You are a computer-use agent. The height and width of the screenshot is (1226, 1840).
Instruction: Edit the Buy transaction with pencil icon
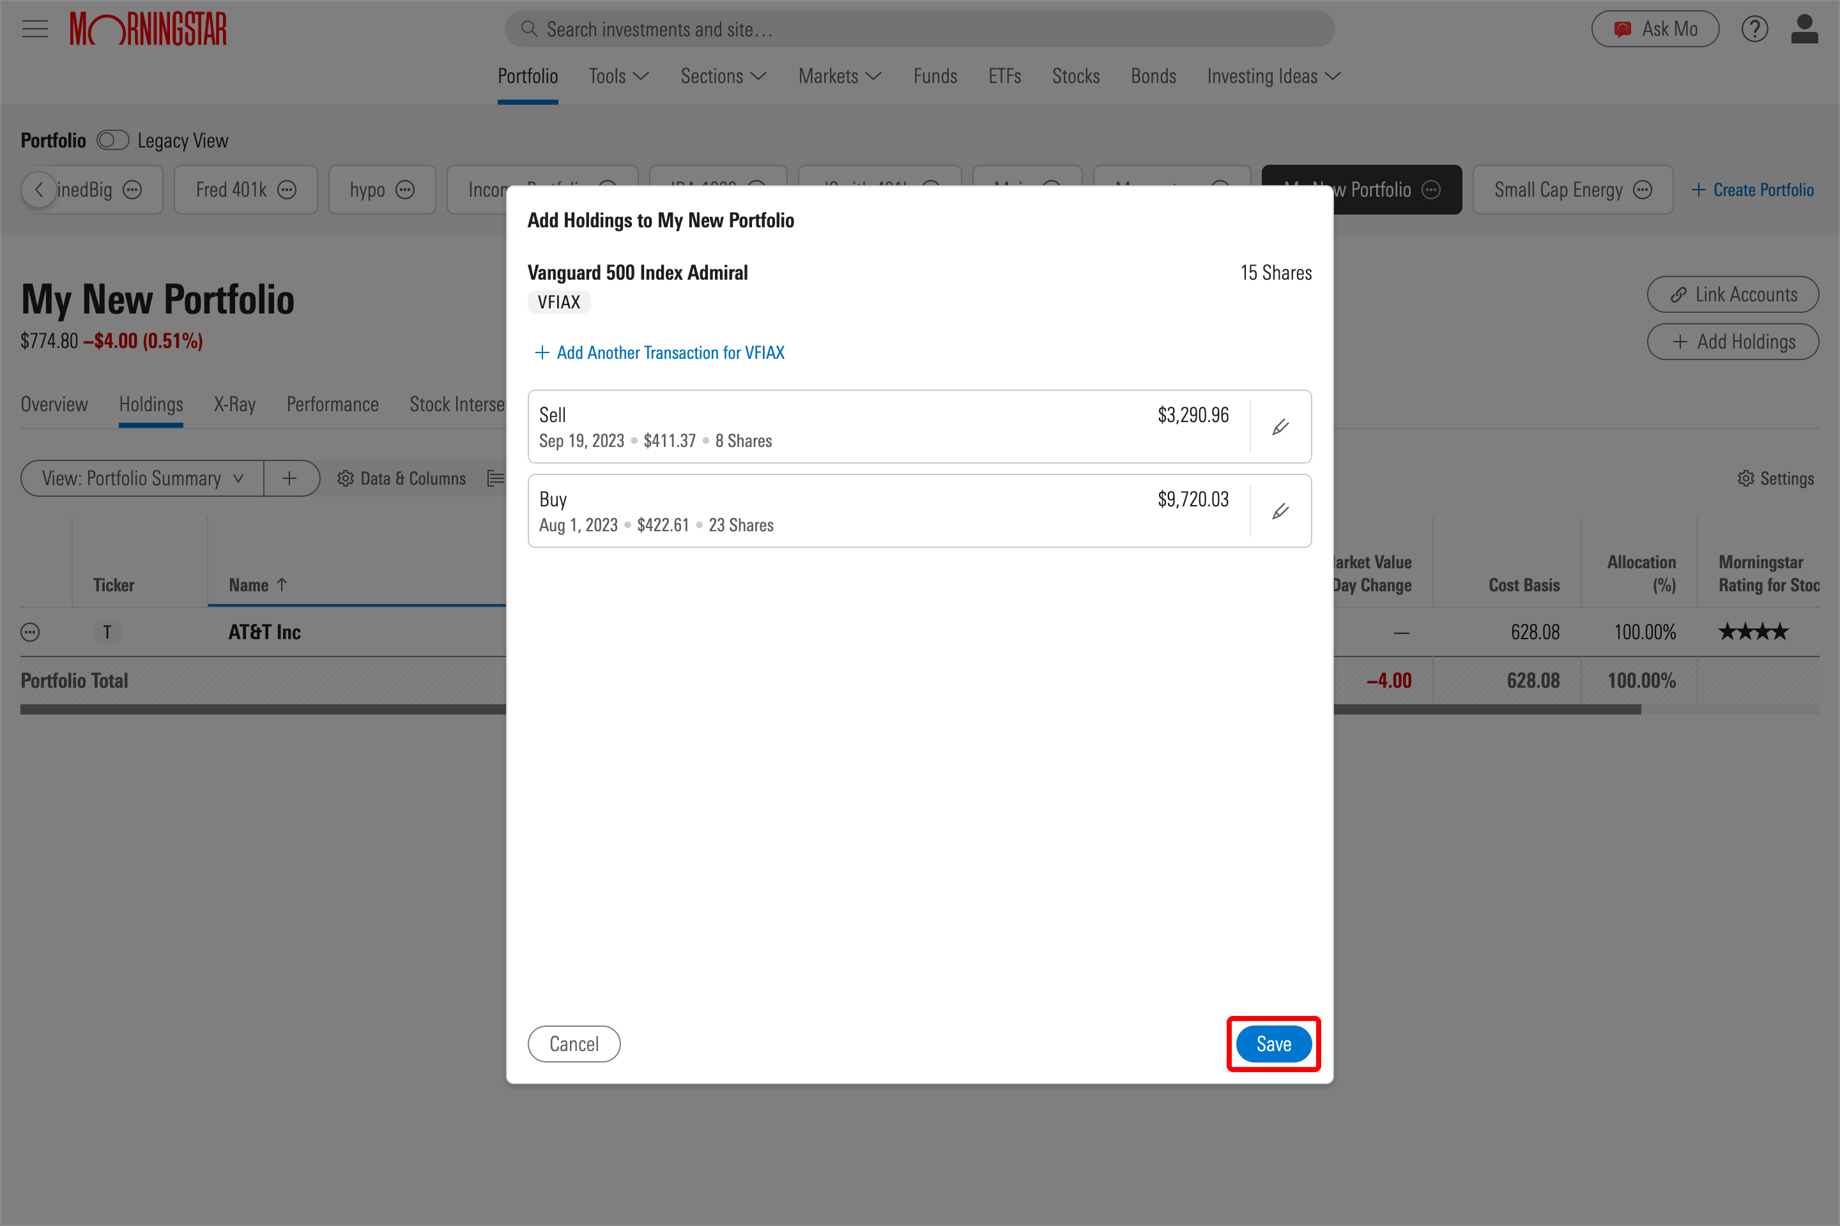pos(1280,511)
